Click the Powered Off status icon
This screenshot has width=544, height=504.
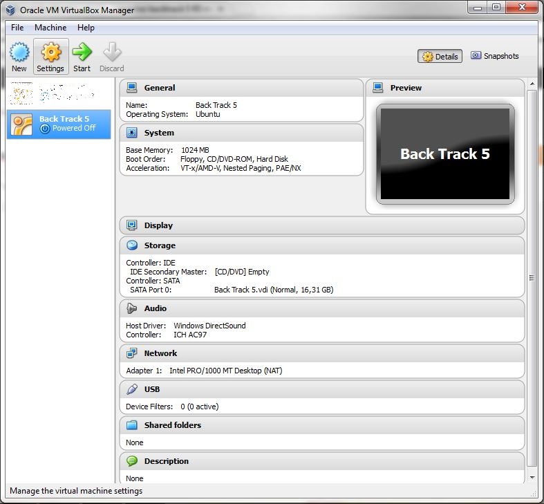(45, 129)
